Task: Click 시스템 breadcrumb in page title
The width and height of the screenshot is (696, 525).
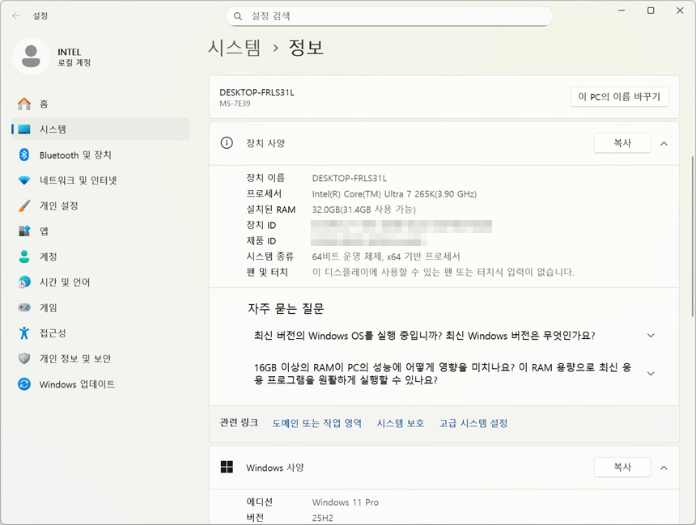Action: pyautogui.click(x=235, y=48)
